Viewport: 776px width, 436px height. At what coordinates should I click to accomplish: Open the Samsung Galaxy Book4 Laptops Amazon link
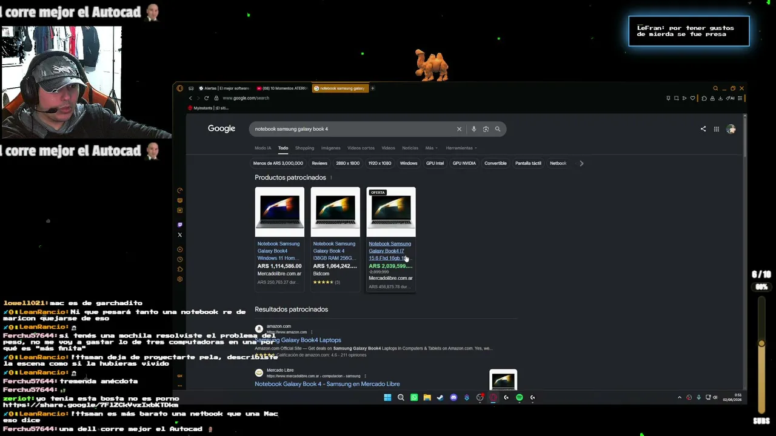298,340
